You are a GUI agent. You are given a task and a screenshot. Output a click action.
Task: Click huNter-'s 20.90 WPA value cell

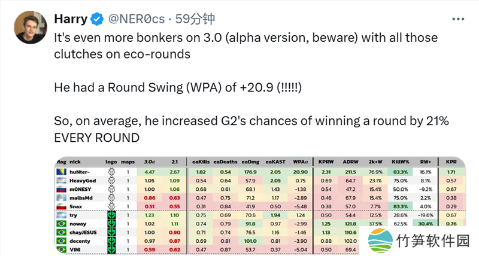[x=301, y=172]
